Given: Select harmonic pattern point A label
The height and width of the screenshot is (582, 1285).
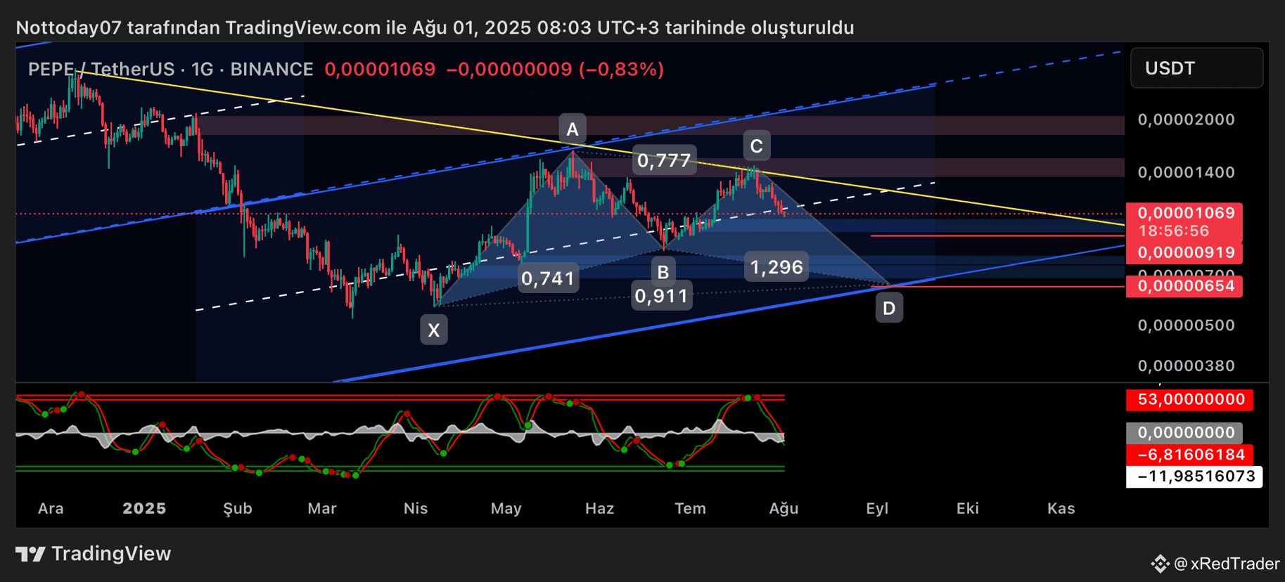Looking at the screenshot, I should (573, 129).
